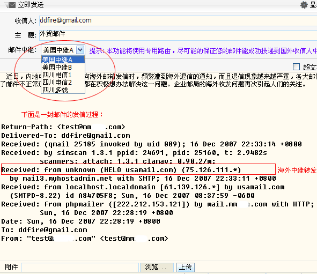This screenshot has width=317, height=274.
Task: Choose 四川电信1 relay option
Action: point(63,75)
